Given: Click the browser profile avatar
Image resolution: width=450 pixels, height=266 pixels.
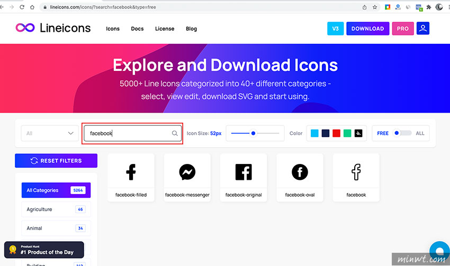Looking at the screenshot, I should coord(439,7).
